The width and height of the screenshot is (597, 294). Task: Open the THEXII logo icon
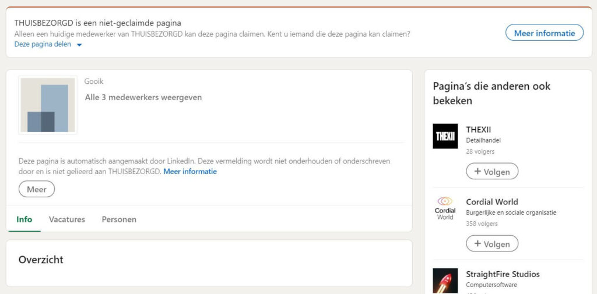pos(445,136)
